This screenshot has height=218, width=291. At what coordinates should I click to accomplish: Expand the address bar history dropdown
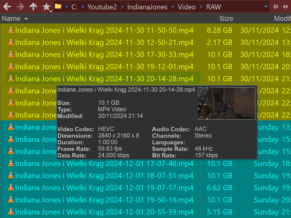(x=266, y=7)
